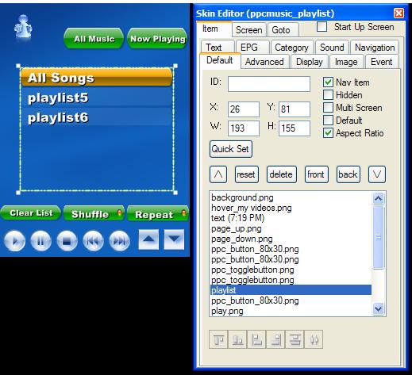Click the second align icon in the bottom toolbar
Image resolution: width=412 pixels, height=375 pixels.
(x=237, y=339)
